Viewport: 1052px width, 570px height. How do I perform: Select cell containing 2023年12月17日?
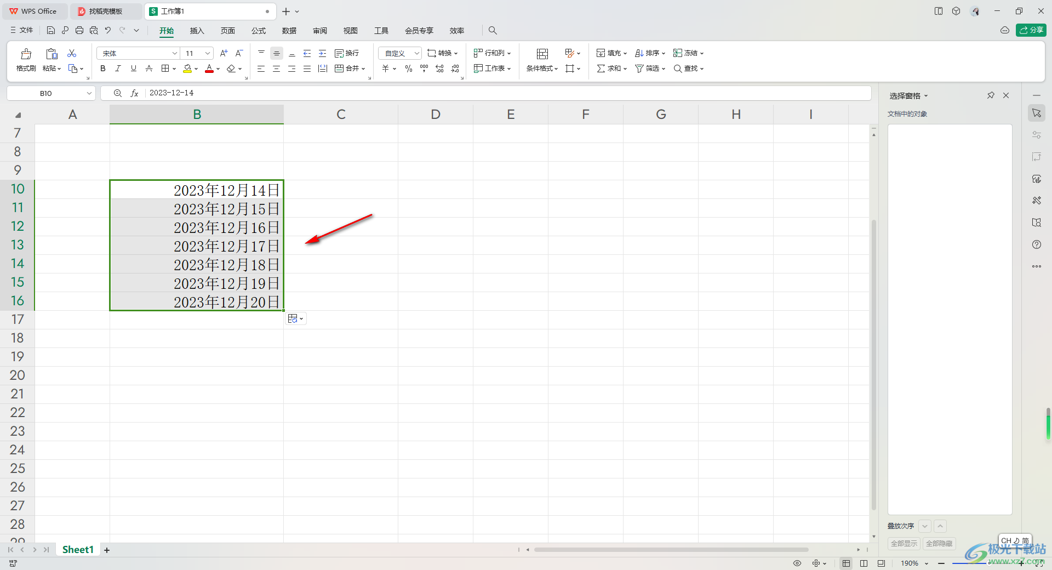197,246
